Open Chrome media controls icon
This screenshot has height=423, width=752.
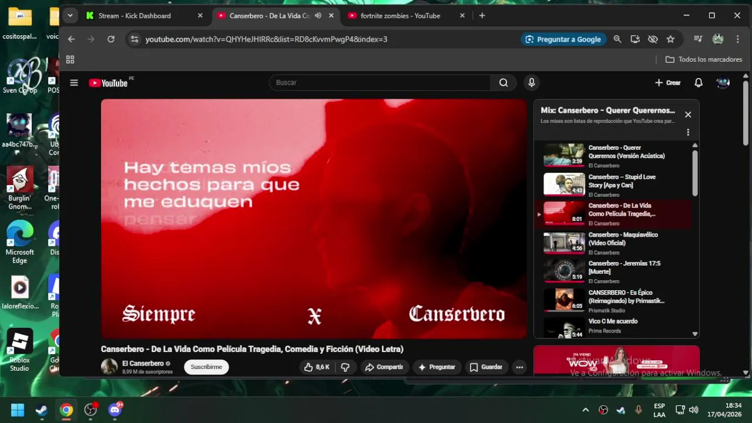coord(698,39)
